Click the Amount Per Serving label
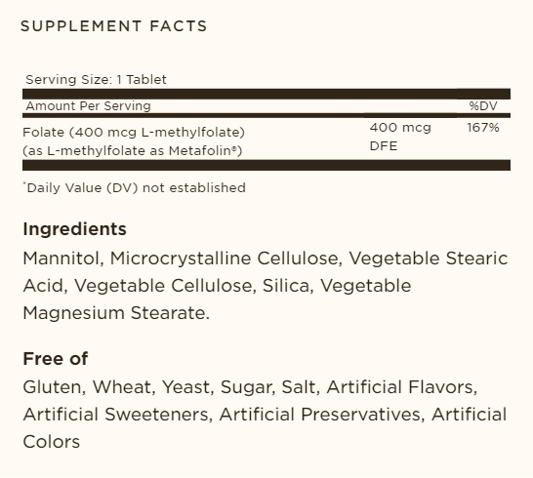533x478 pixels. tap(89, 106)
